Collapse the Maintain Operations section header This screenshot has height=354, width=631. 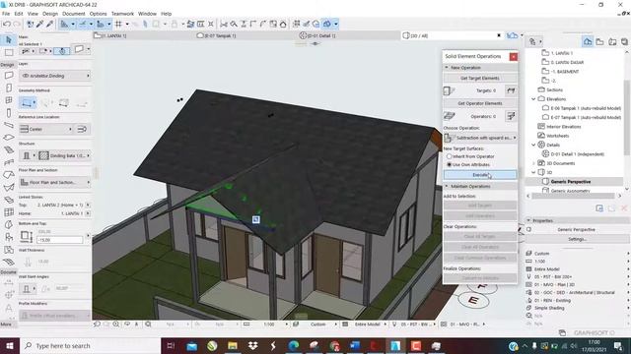point(480,186)
